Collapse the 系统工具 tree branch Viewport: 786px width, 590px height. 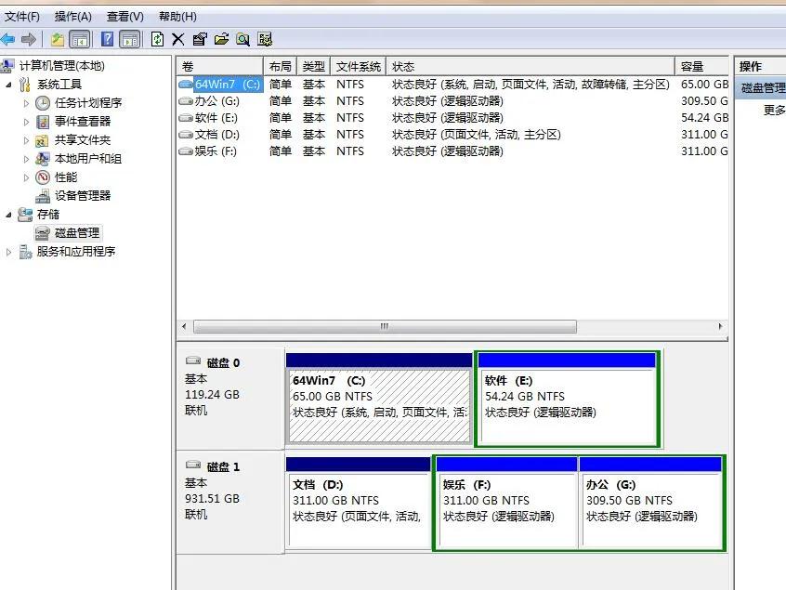10,84
